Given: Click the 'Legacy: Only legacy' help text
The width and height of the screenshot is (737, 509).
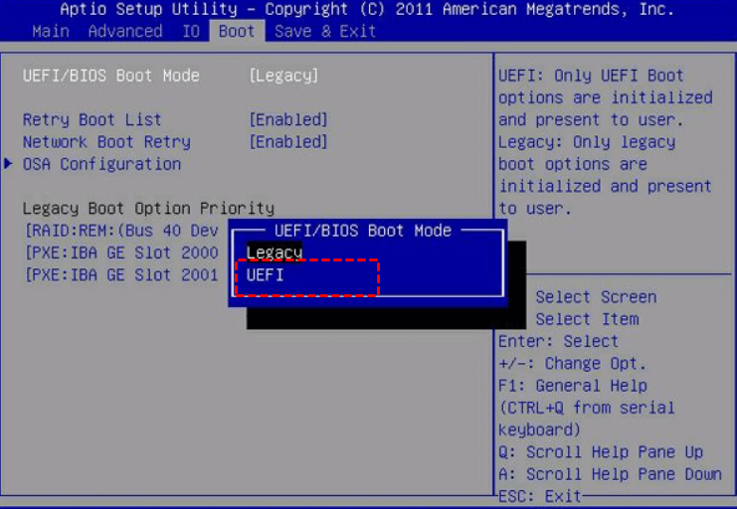Looking at the screenshot, I should (587, 142).
